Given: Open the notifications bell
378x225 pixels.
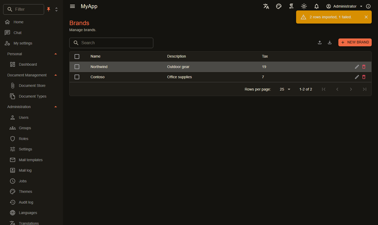Looking at the screenshot, I should tap(317, 6).
